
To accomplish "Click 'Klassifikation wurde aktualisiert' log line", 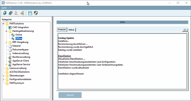I will point(73,68).
